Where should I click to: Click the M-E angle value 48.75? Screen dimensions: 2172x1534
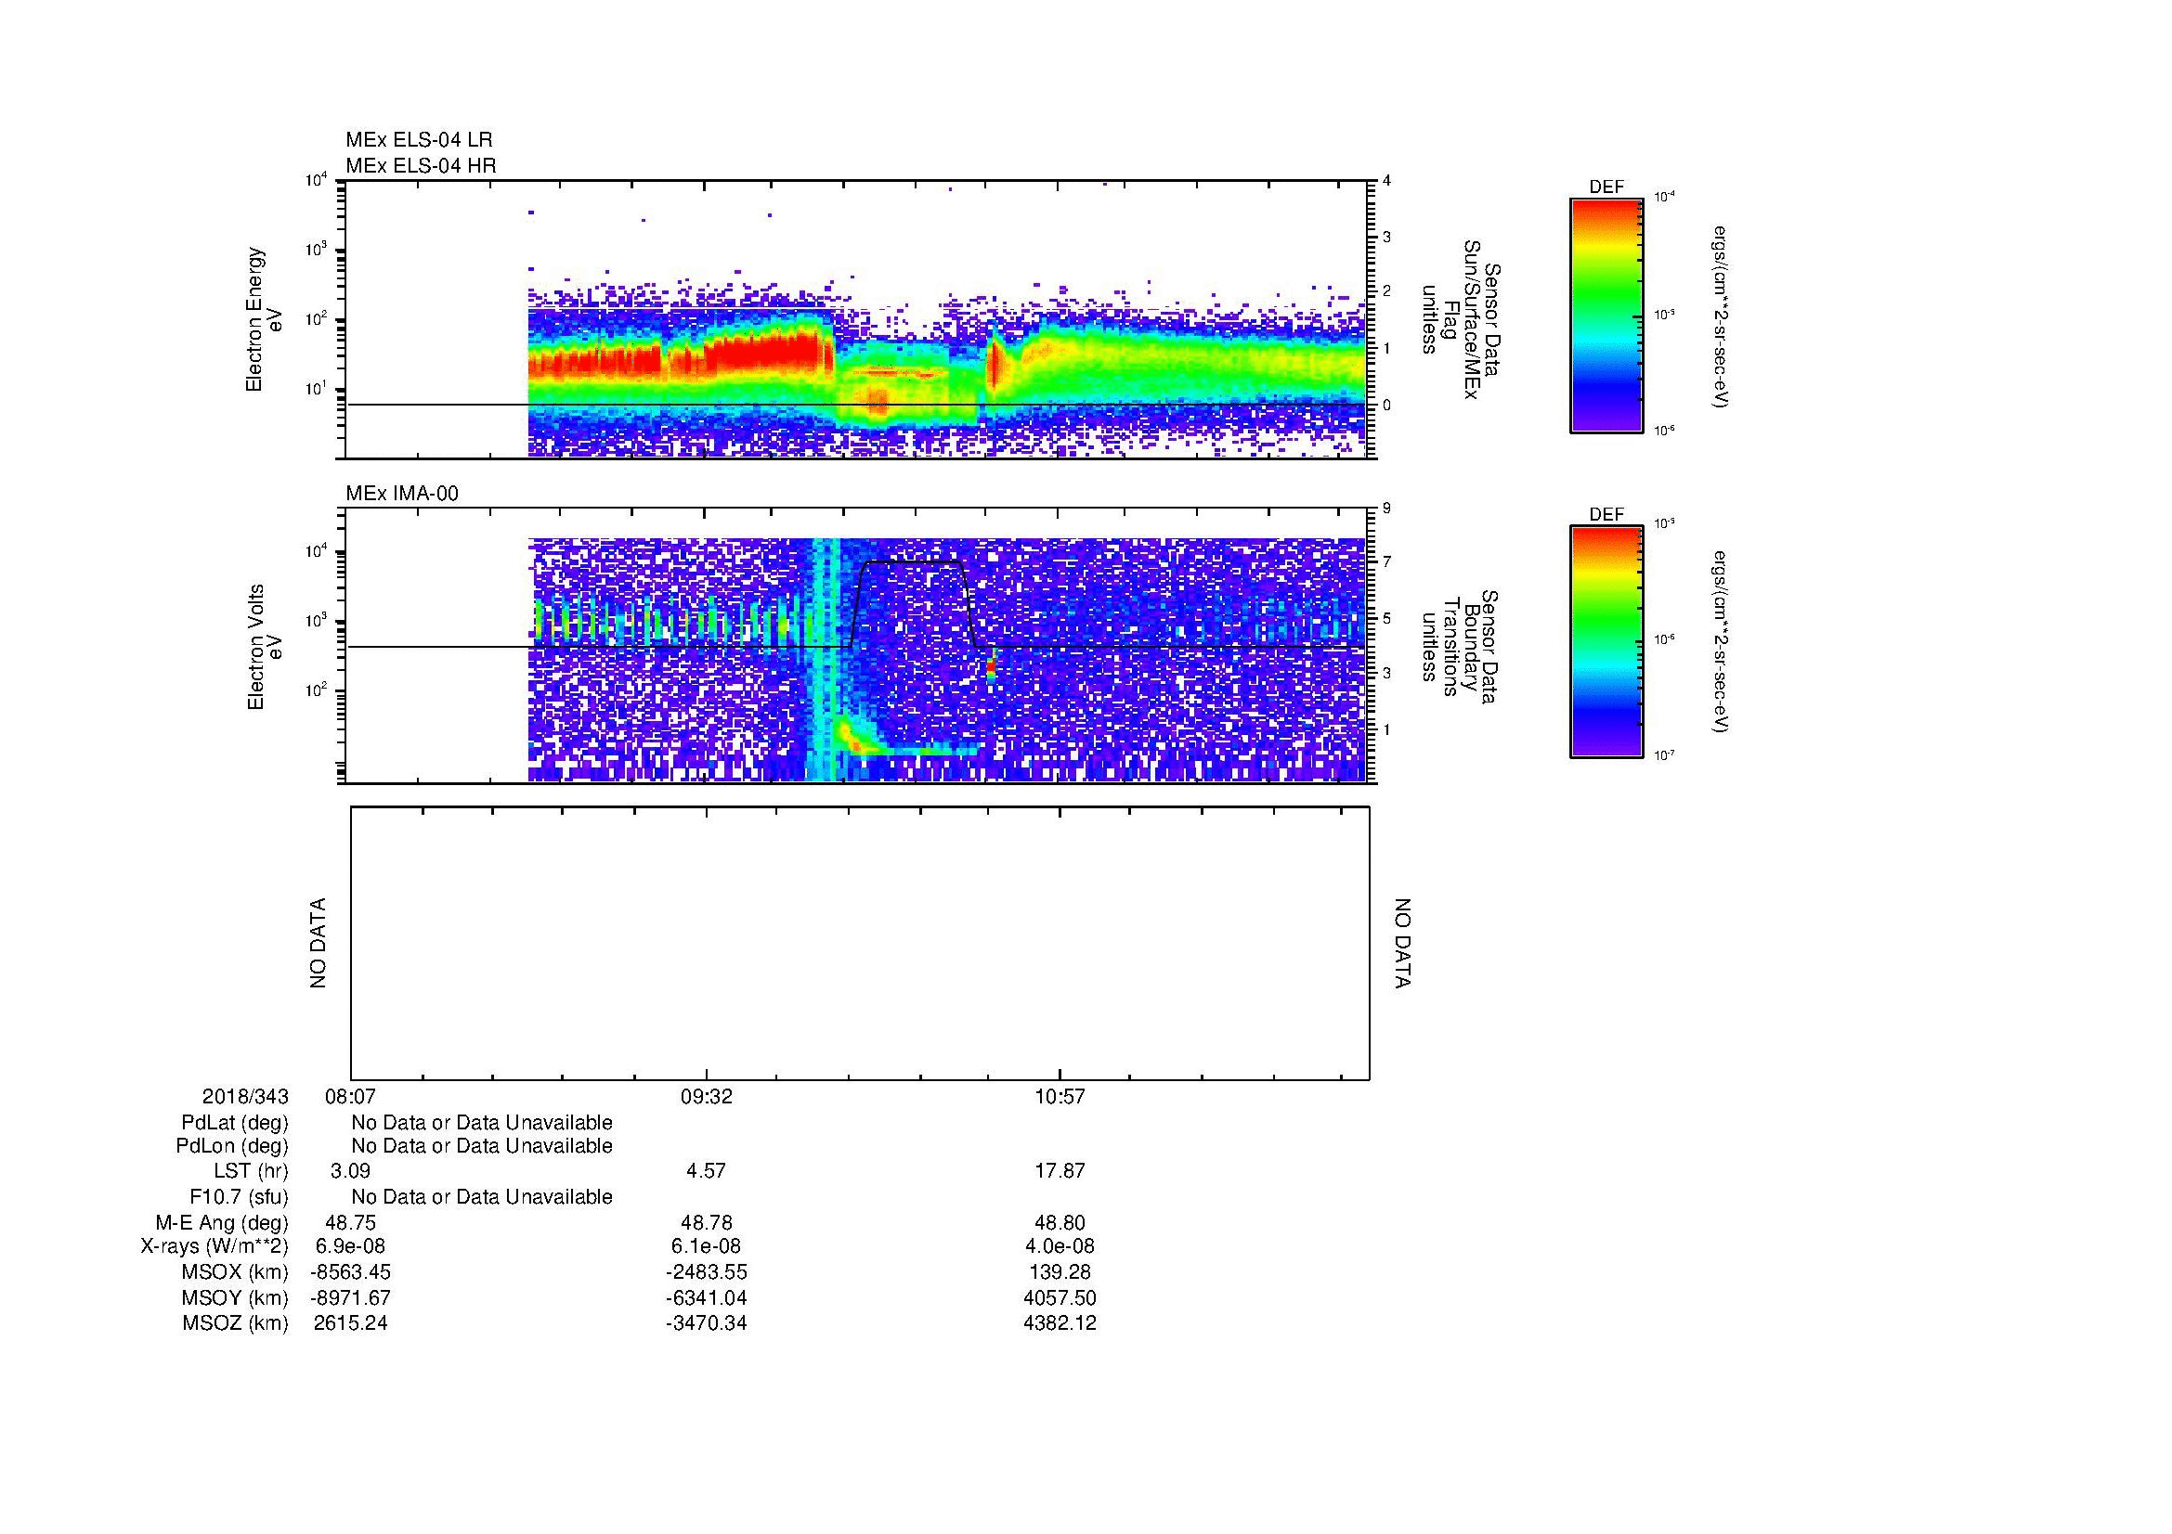pyautogui.click(x=350, y=1223)
